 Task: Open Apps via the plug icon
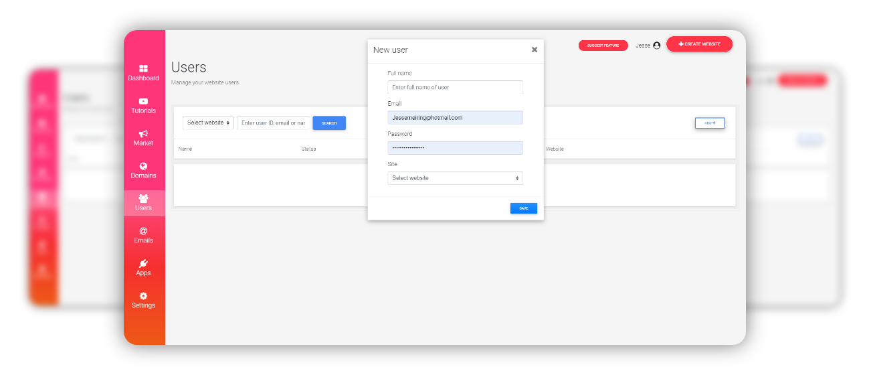(x=143, y=264)
